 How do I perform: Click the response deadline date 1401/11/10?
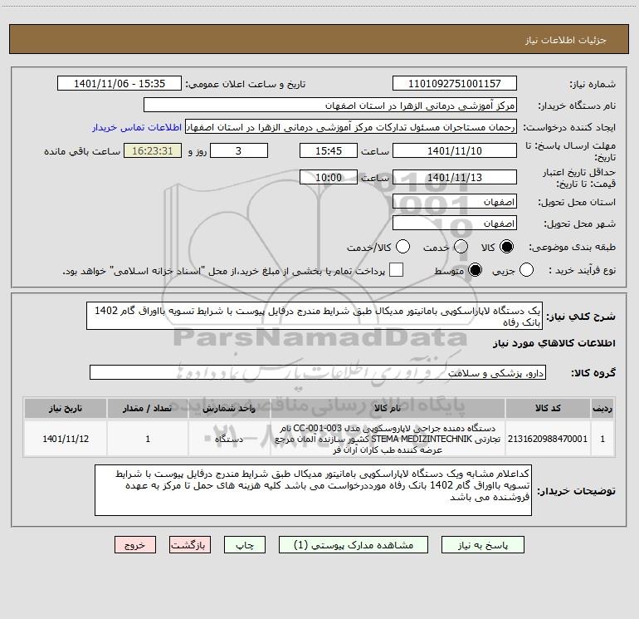(455, 151)
